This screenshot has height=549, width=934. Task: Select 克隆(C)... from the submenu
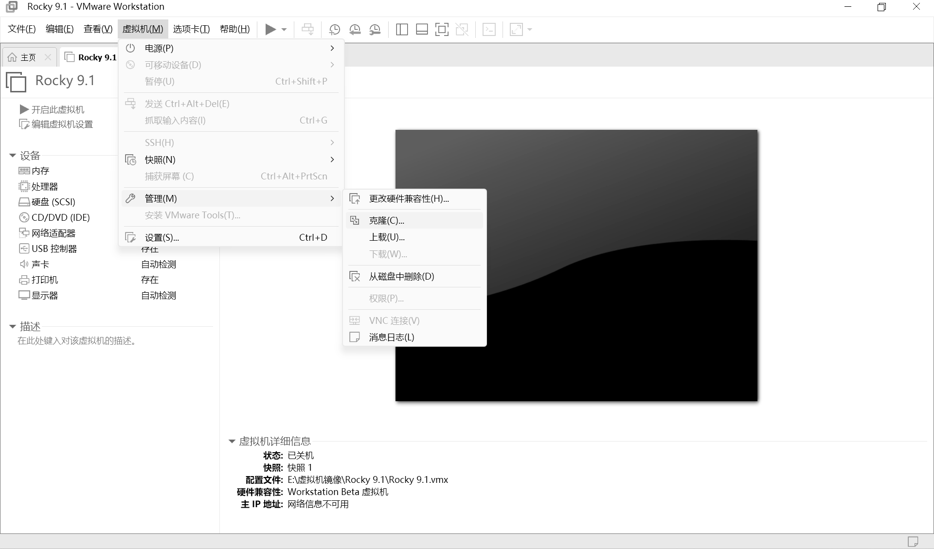click(386, 220)
